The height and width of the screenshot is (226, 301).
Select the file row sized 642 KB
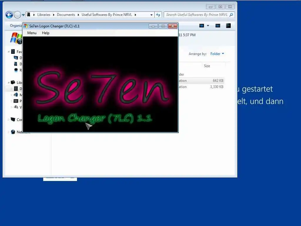click(201, 81)
